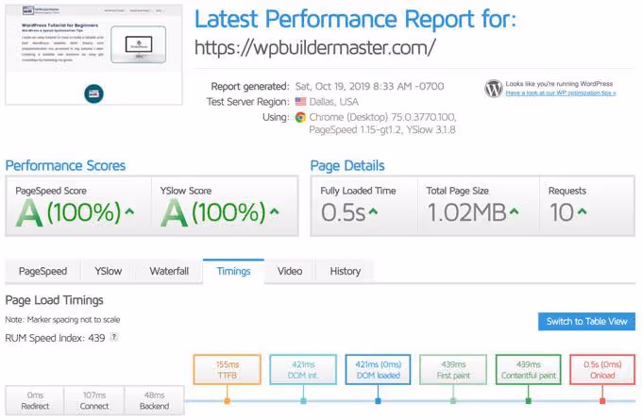Click the 0ms Redirect cell
642x420 pixels.
tap(35, 400)
